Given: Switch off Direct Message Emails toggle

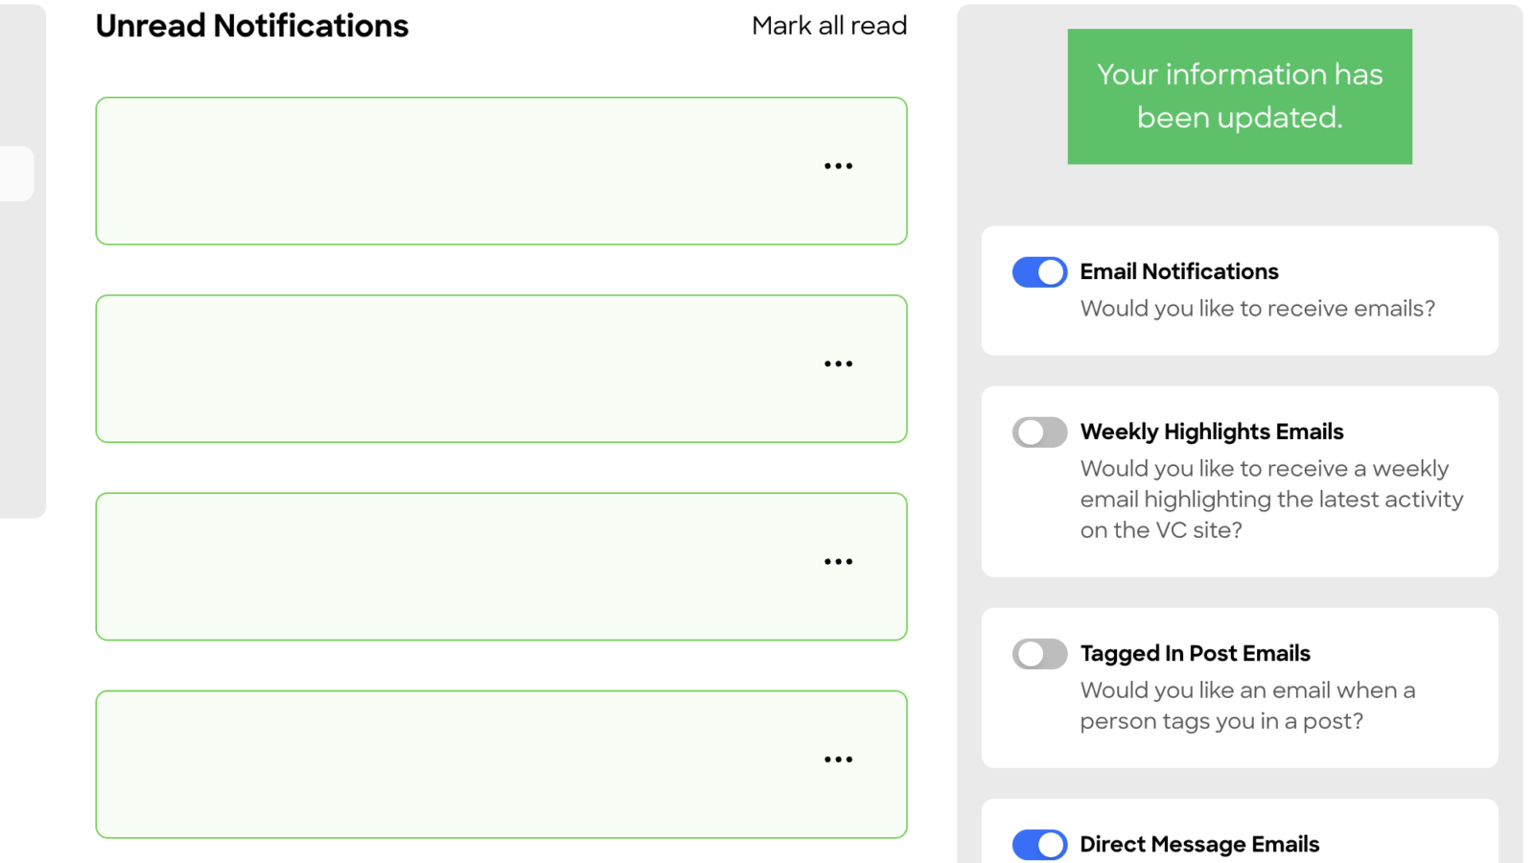Looking at the screenshot, I should (x=1039, y=845).
